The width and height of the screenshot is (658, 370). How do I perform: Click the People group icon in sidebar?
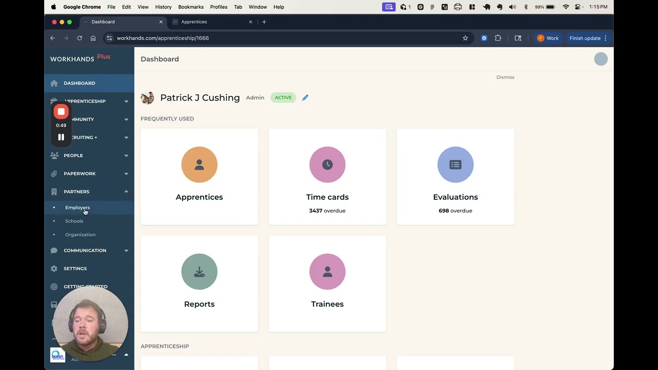point(54,156)
